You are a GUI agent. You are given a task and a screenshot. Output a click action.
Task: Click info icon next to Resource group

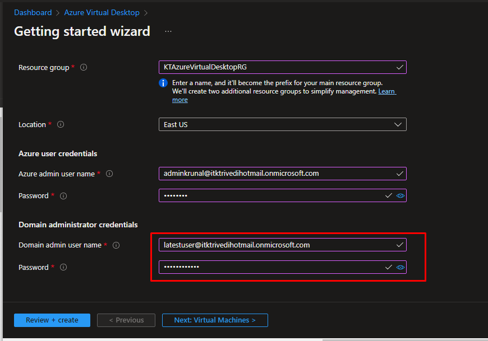[84, 67]
